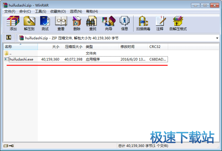Image resolution: width=222 pixels, height=151 pixels.
Task: Open the 命令(C) menu
Action: pos(25,11)
